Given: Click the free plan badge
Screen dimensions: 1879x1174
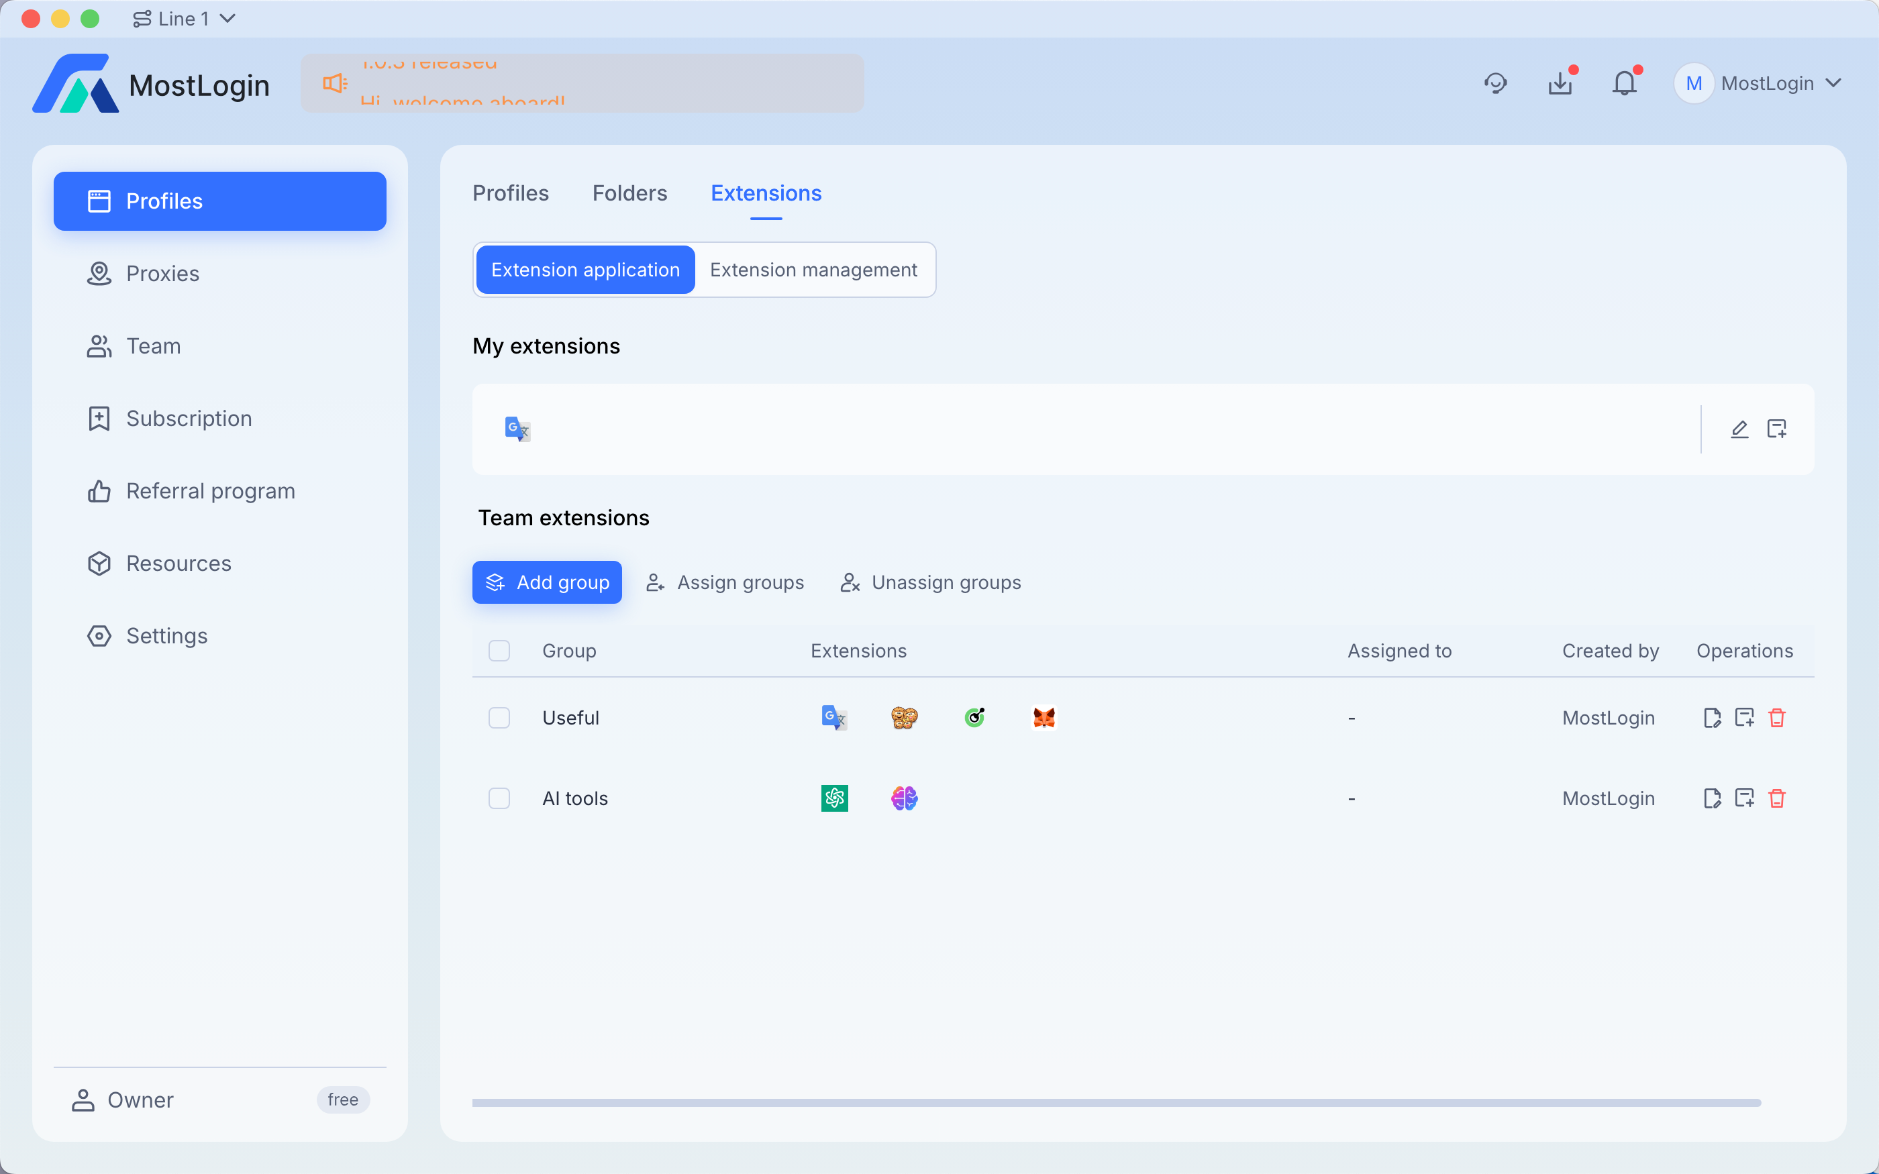Looking at the screenshot, I should coord(343,1100).
